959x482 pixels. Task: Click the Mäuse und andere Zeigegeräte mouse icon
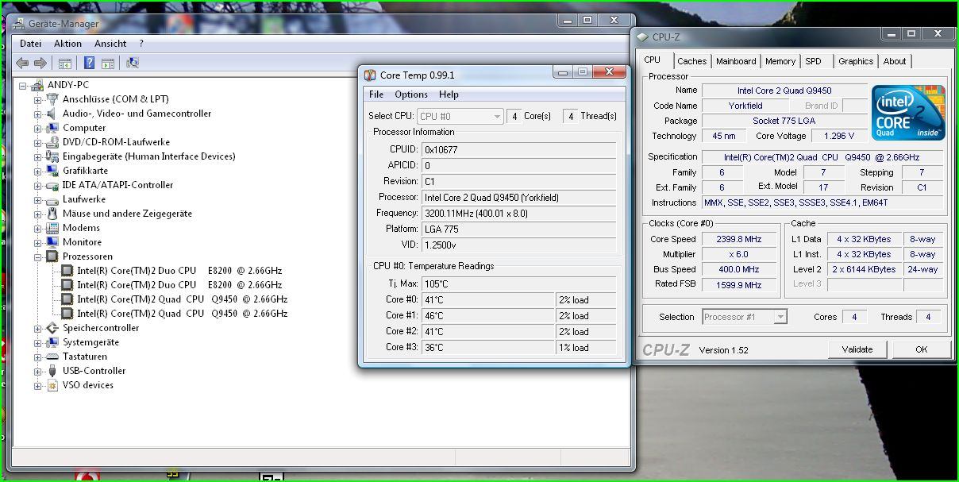point(52,214)
